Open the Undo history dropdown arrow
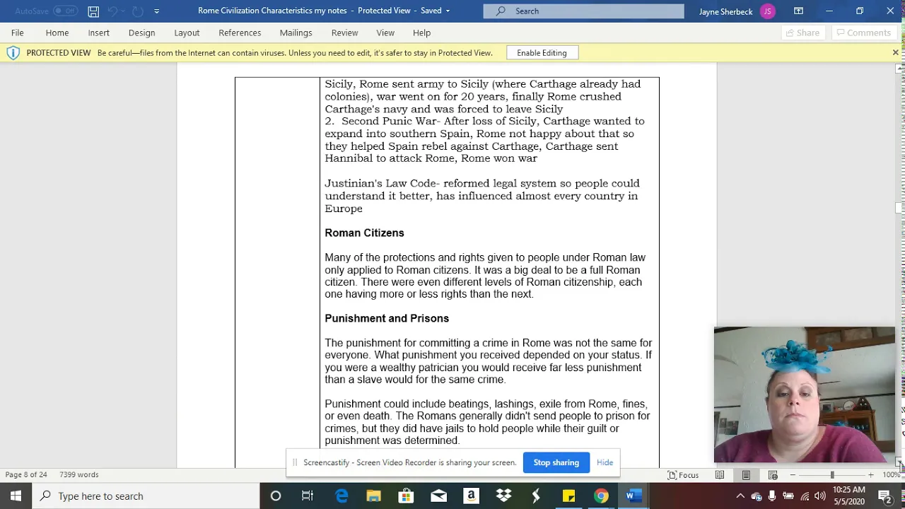The image size is (905, 509). point(124,11)
